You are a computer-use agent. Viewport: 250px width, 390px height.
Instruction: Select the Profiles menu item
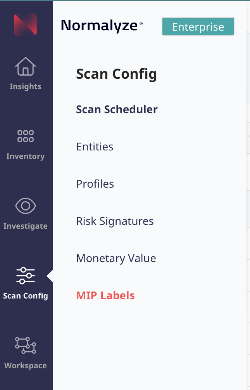[x=95, y=184]
